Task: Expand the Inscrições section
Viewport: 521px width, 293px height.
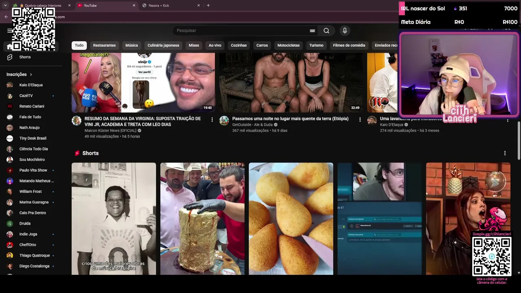Action: coord(20,74)
